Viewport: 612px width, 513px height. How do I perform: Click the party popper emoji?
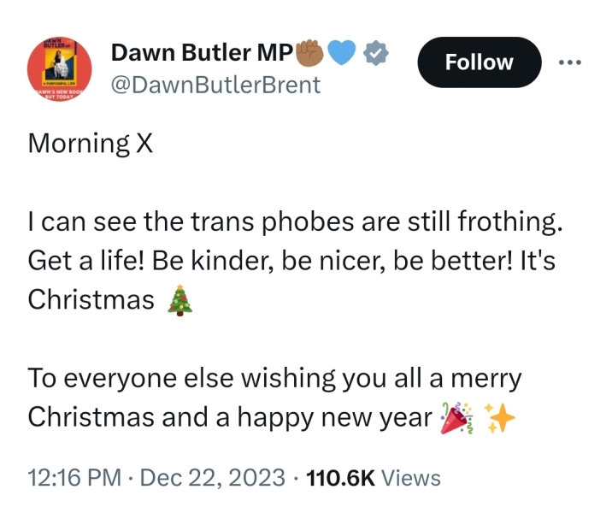(x=456, y=416)
